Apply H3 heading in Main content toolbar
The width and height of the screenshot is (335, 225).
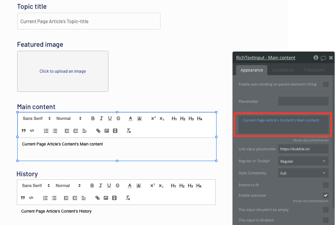coord(191,119)
